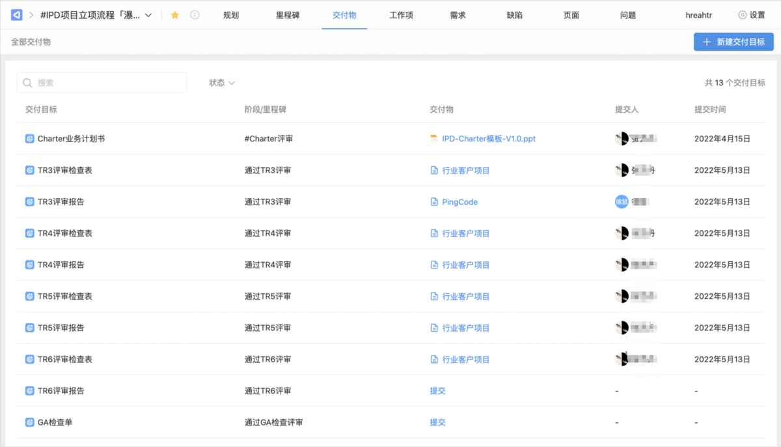The width and height of the screenshot is (781, 447).
Task: Click the breadcrumb chevron next to app icon
Action: pyautogui.click(x=31, y=15)
